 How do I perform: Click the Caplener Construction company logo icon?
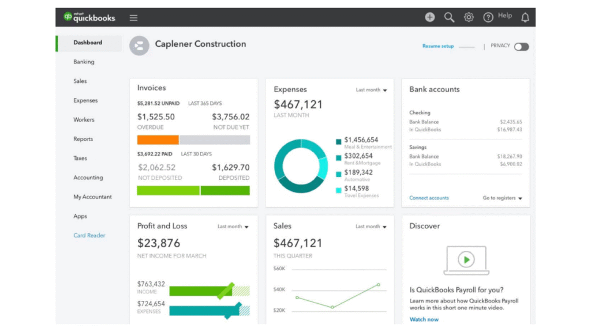[x=139, y=46]
